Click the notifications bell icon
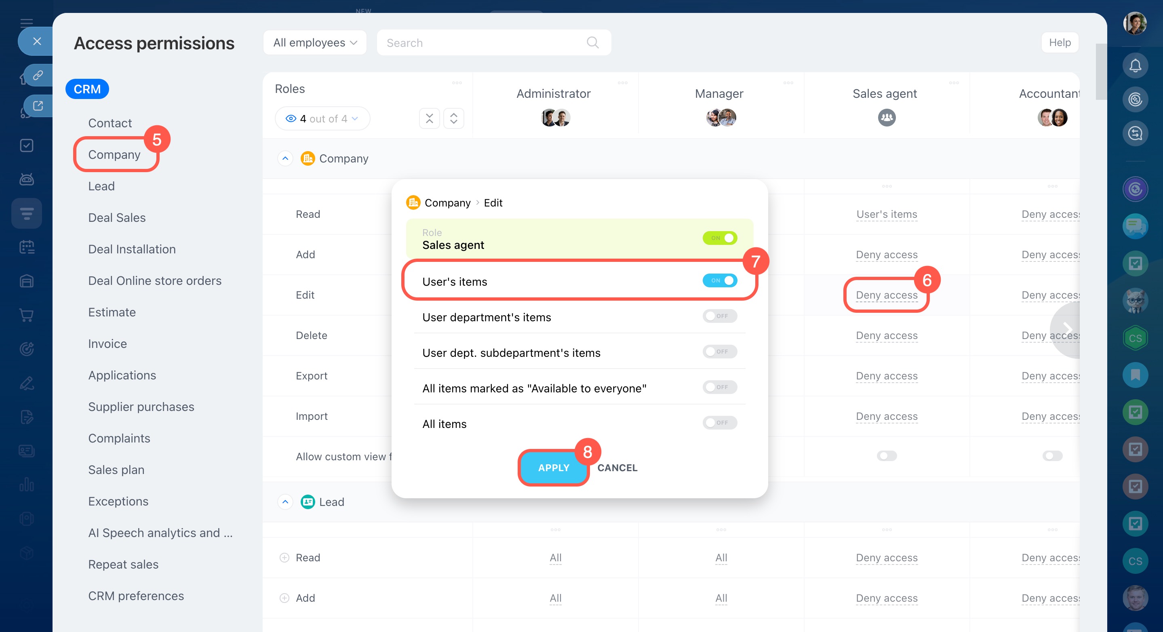 [1135, 66]
